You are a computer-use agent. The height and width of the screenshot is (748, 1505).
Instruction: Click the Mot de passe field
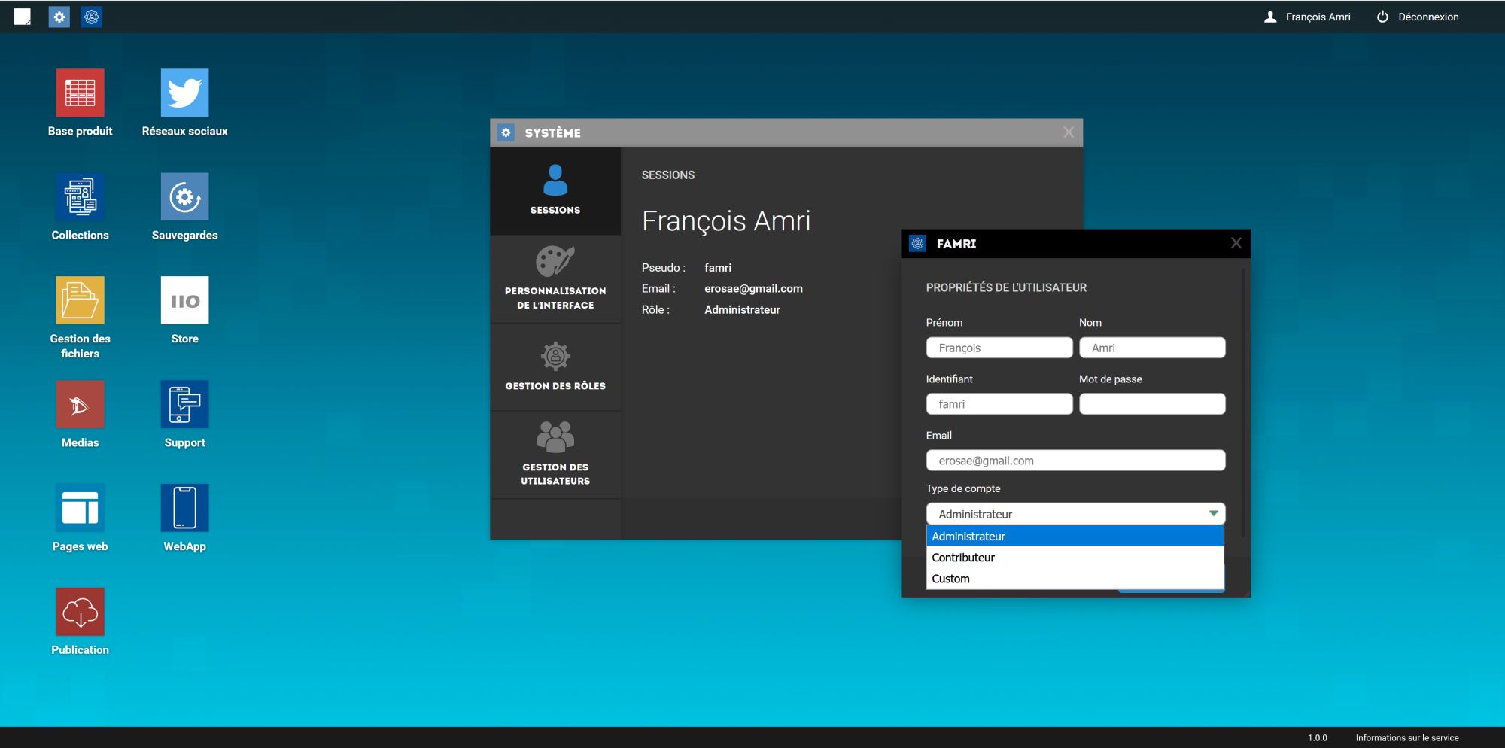pos(1151,404)
